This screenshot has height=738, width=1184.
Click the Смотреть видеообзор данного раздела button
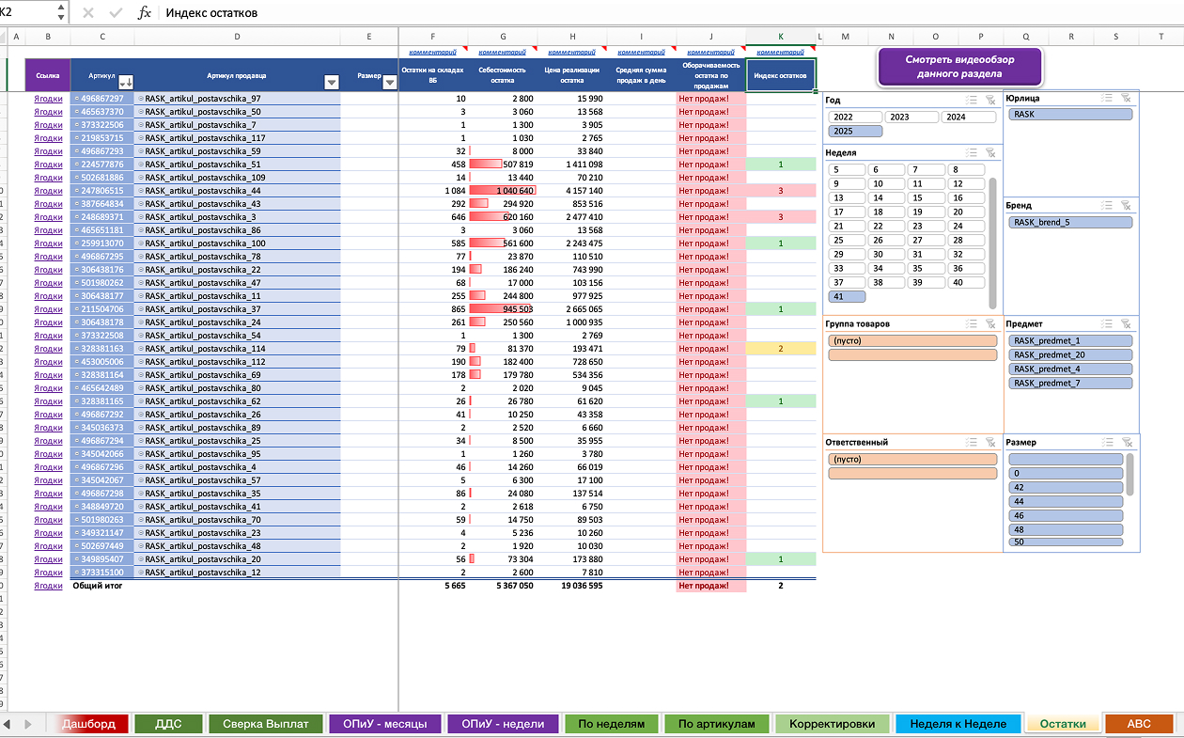[x=959, y=67]
